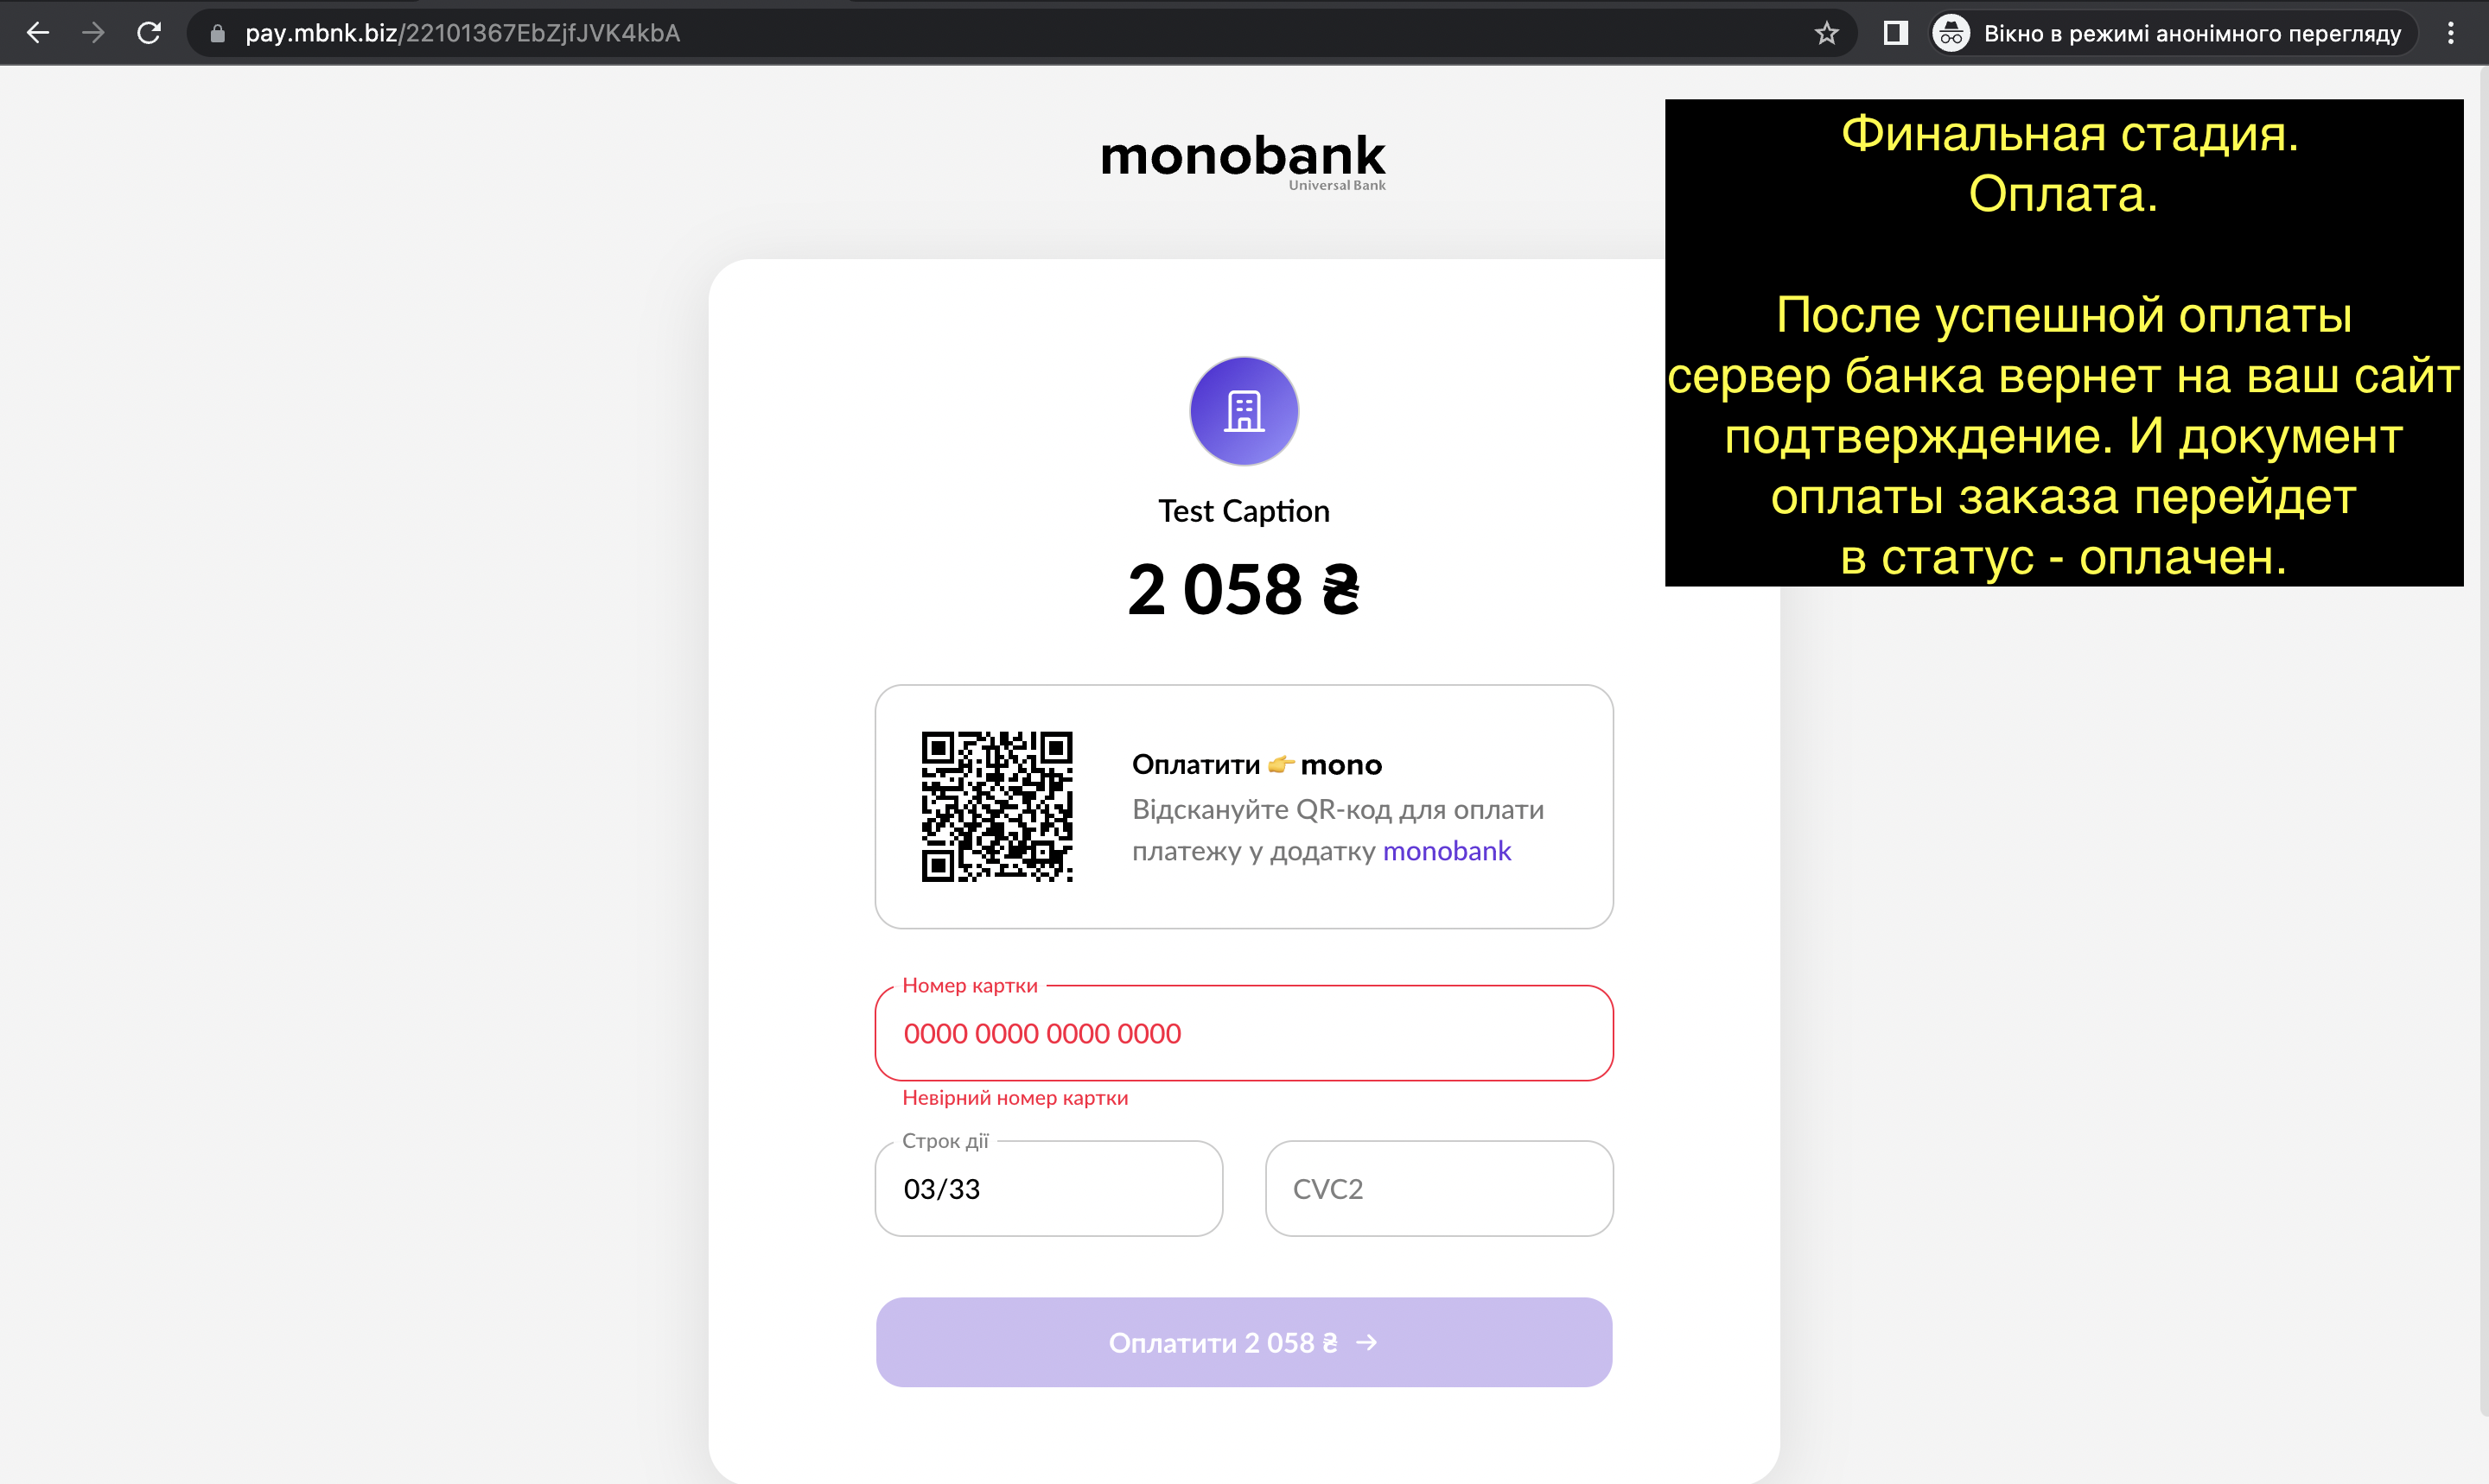Focus the Номер картки input field
Screen dimensions: 2489x1484
point(1244,1033)
